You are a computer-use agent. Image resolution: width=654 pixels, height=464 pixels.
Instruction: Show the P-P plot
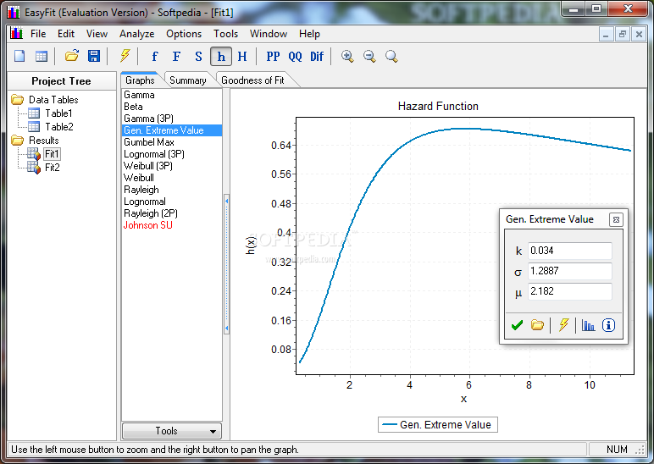(273, 56)
